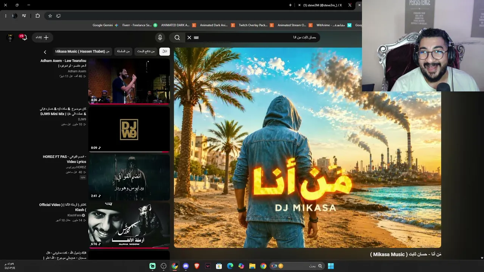
Task: Open OBS Studio from the taskbar
Action: [163, 266]
